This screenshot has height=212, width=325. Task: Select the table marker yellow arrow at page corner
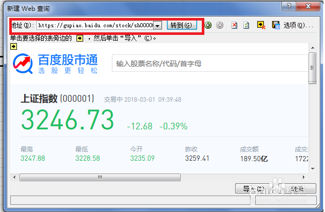click(x=14, y=47)
